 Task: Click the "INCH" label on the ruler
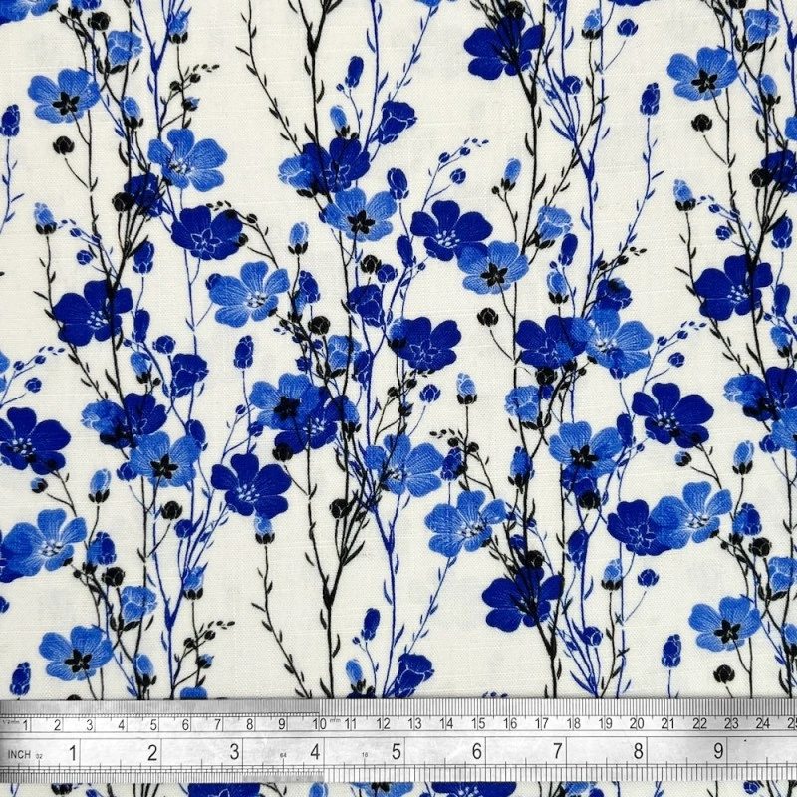click(x=19, y=754)
